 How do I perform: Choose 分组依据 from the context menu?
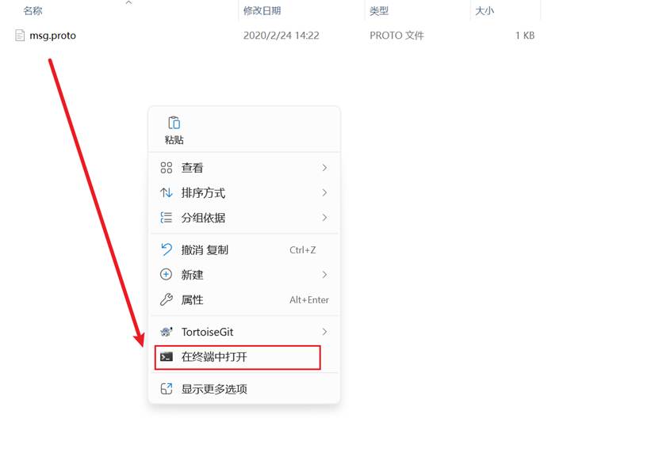point(244,217)
